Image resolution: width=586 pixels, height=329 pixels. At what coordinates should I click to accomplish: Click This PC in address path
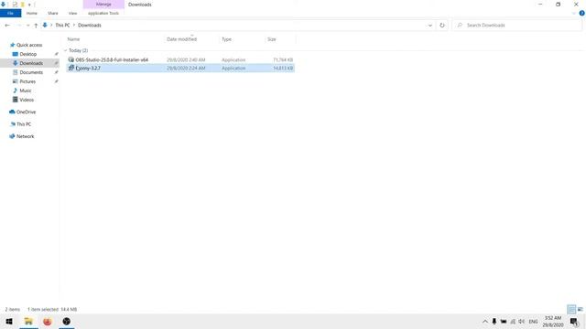[62, 25]
